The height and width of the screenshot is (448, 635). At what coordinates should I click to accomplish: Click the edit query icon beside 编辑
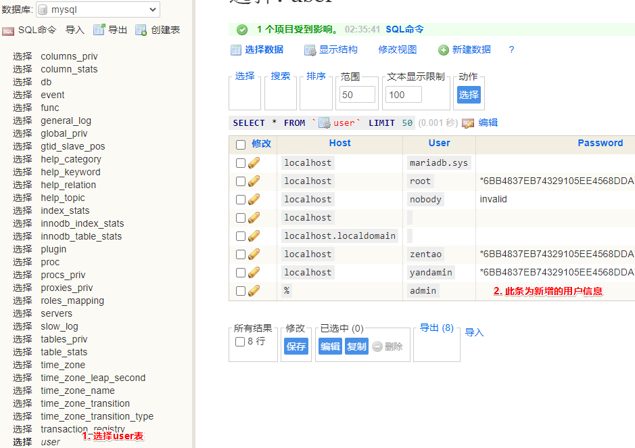tap(468, 123)
